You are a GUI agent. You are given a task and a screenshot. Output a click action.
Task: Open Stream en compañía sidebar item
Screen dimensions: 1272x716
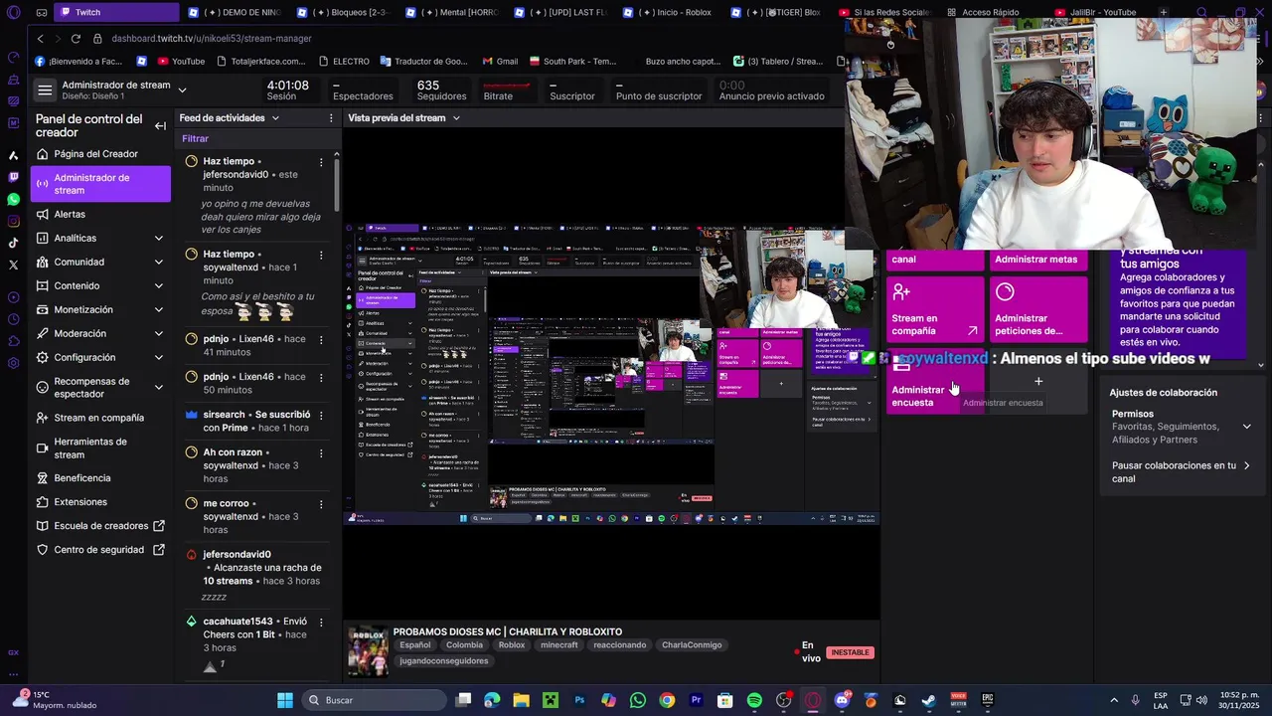99,418
